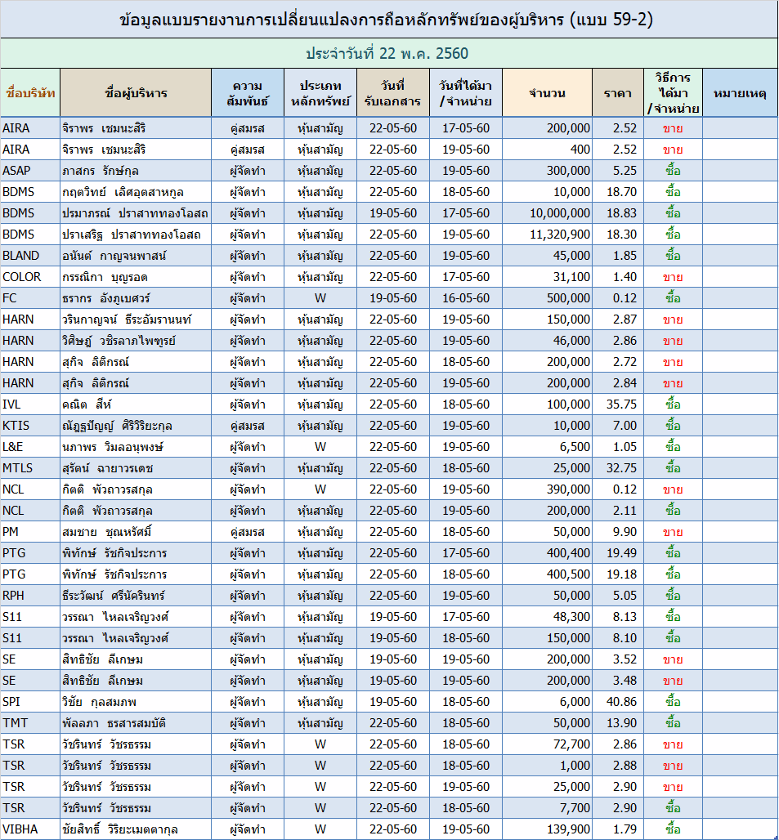779x840 pixels.
Task: Click the report title with แบบ 59-2
Action: click(x=387, y=20)
